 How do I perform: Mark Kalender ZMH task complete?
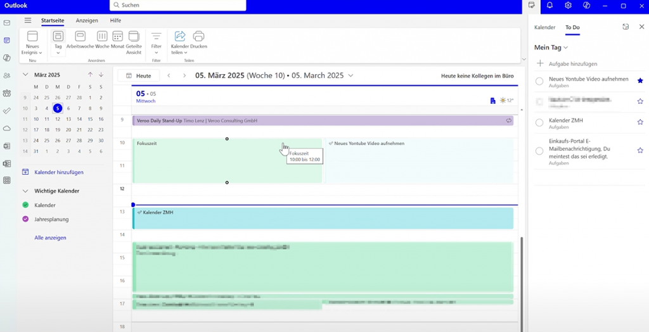point(539,122)
